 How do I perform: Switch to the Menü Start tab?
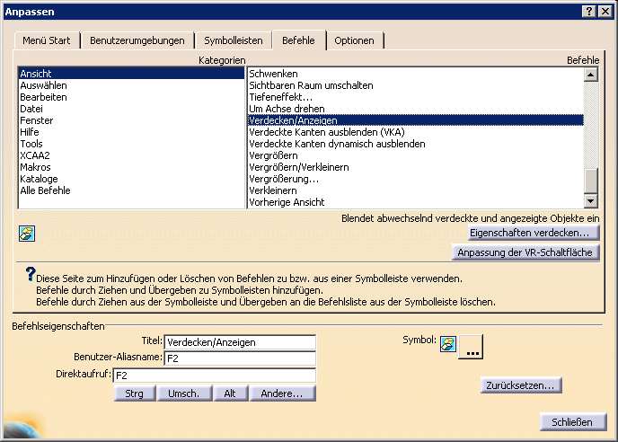47,40
